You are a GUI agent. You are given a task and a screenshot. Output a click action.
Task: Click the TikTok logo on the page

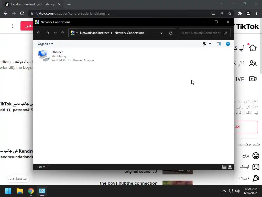[x=246, y=26]
